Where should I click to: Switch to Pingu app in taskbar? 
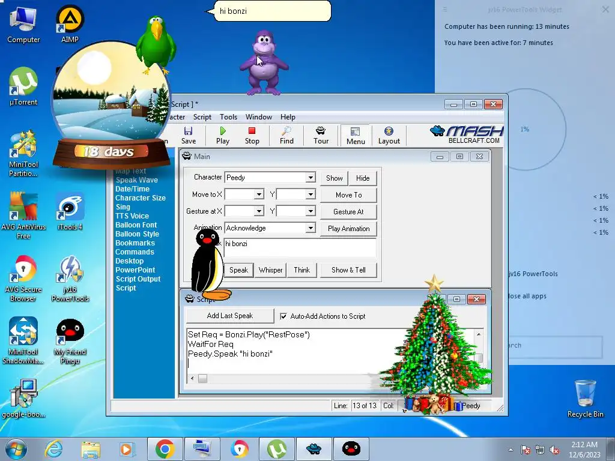point(351,449)
